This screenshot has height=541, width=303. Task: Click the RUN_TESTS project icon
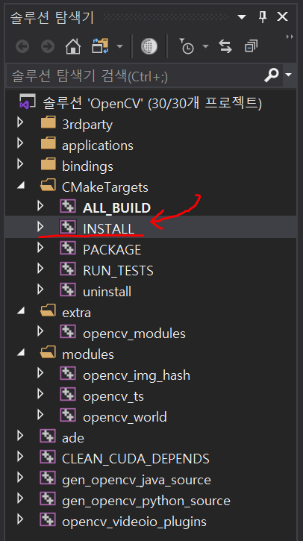[x=68, y=269]
